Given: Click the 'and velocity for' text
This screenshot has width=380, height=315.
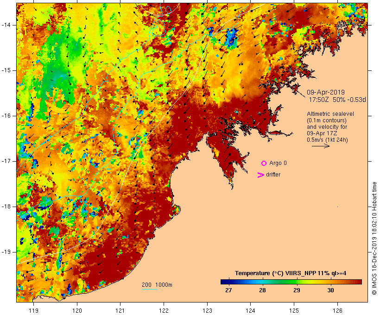Looking at the screenshot, I should tap(327, 127).
